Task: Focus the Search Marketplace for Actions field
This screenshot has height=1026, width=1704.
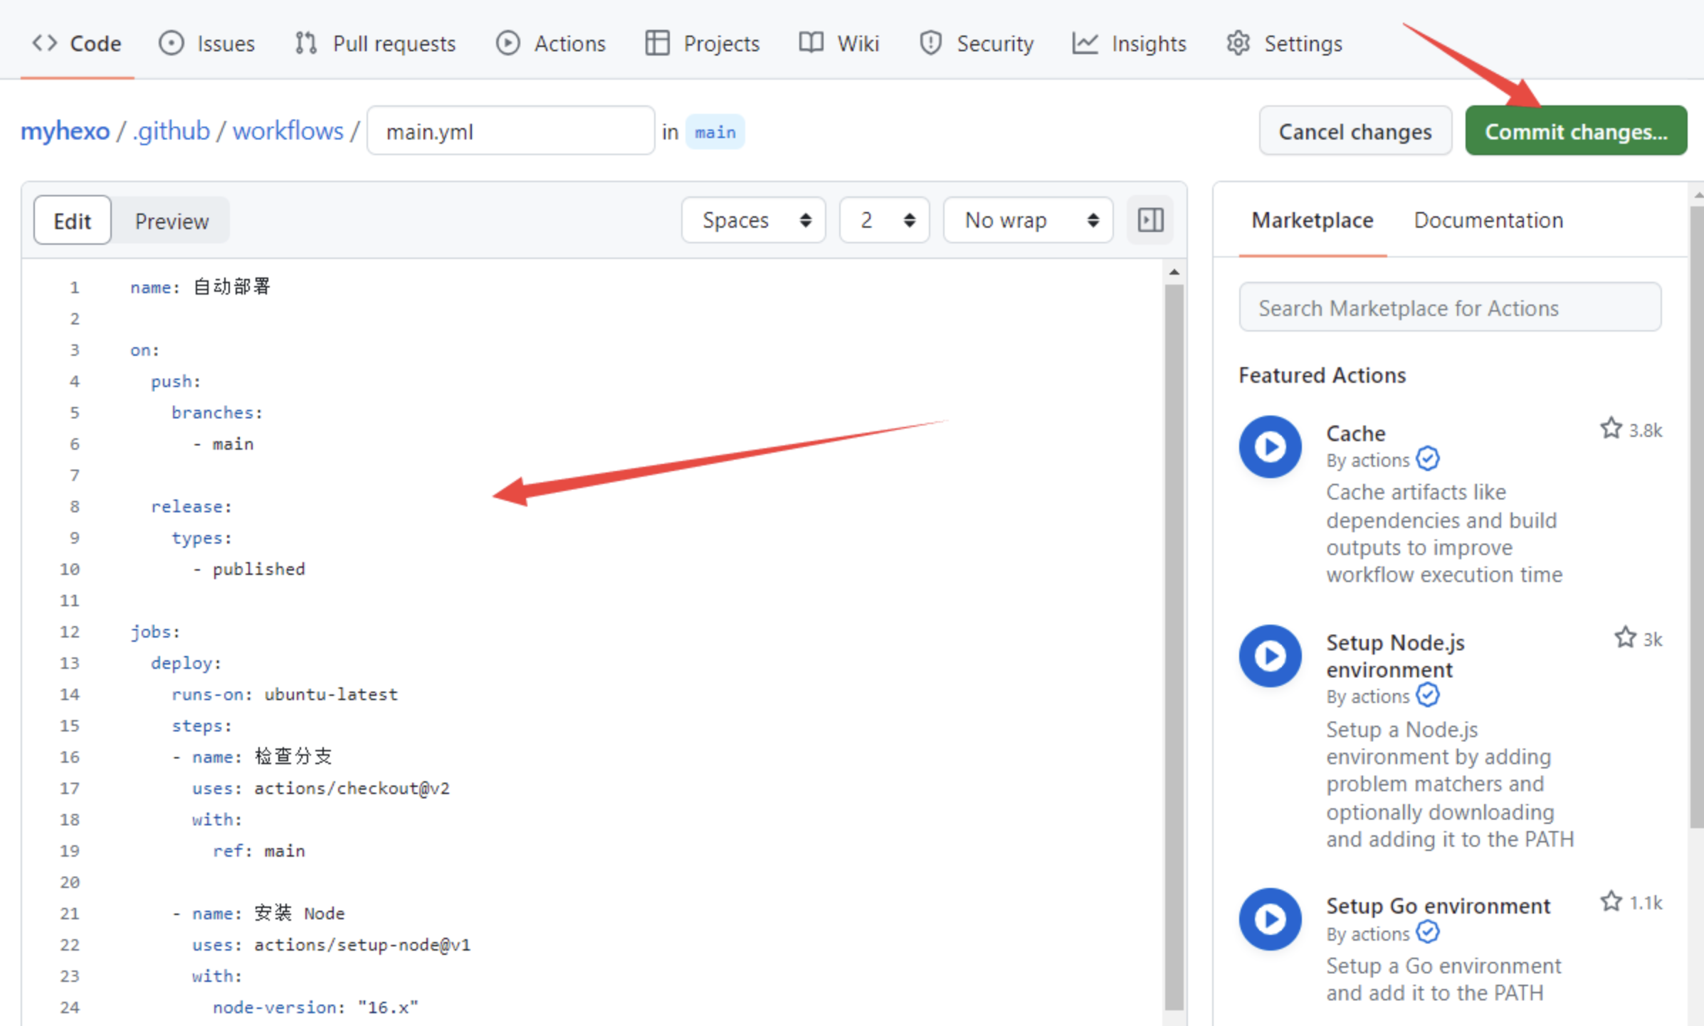Action: pos(1449,307)
